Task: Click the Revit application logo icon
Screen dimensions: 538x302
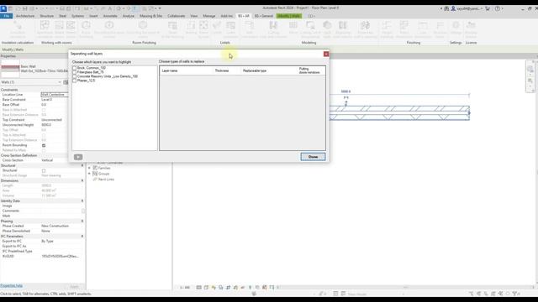Action: [x=3, y=8]
